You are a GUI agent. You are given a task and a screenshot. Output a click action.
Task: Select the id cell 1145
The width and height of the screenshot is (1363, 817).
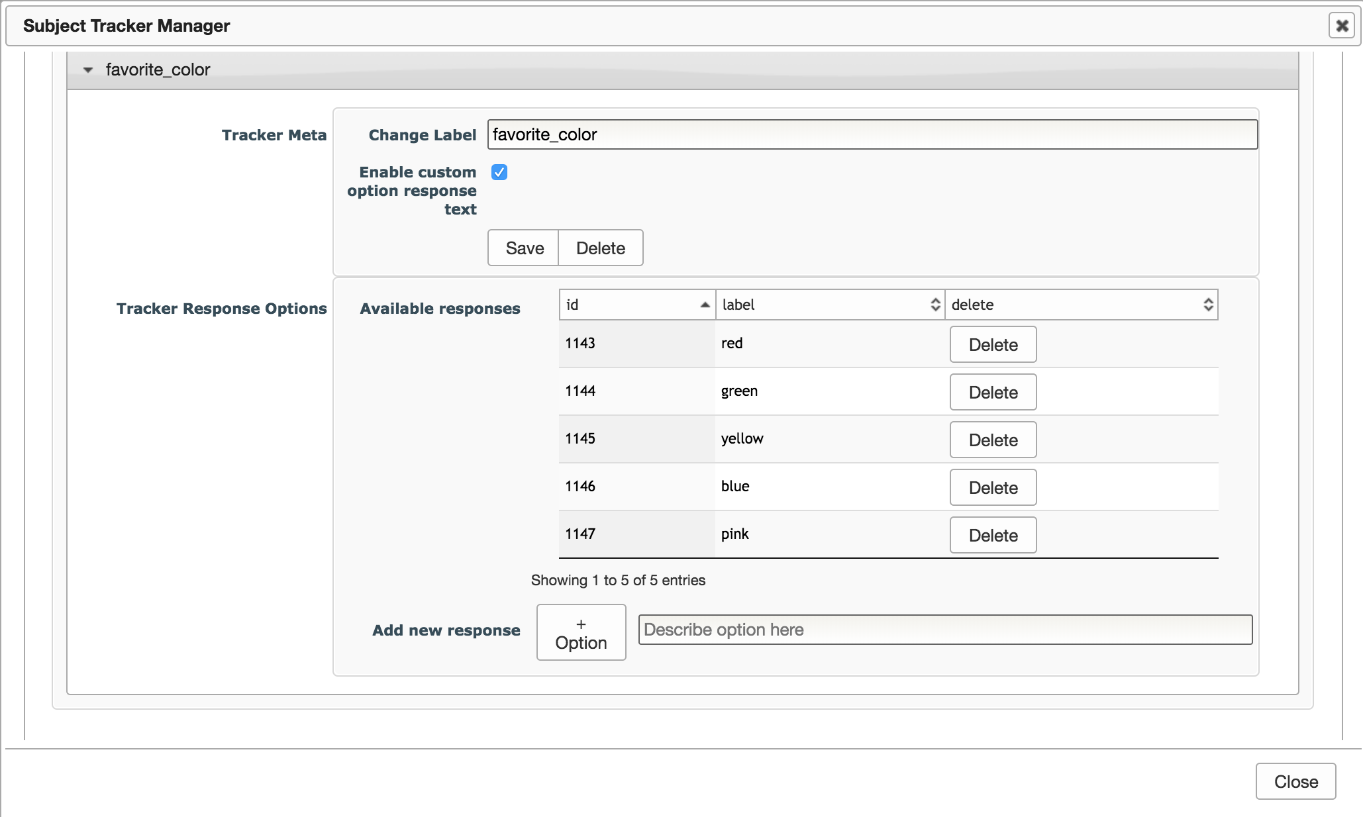(637, 439)
